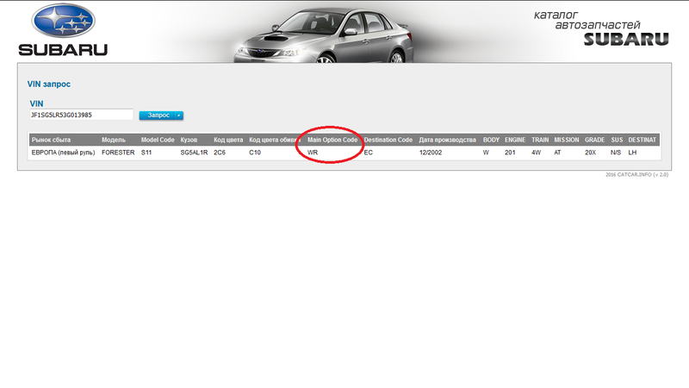Select the '4W' train value cell
The image size is (689, 388).
(536, 153)
